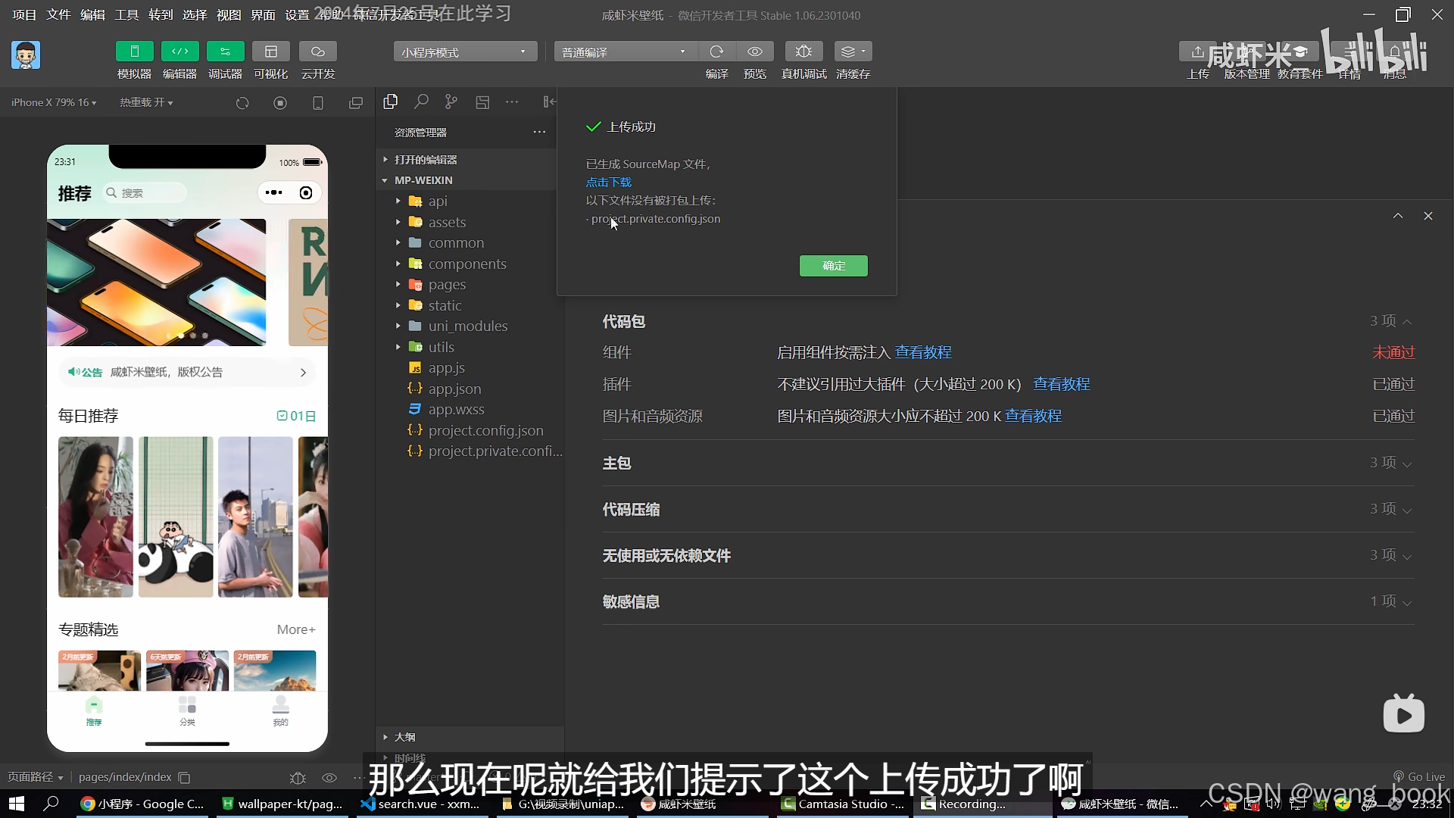
Task: Open the announcement banner in simulator
Action: (187, 373)
